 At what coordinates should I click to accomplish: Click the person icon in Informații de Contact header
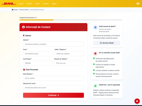[23, 27]
